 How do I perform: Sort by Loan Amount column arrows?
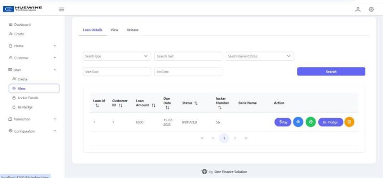coord(153,105)
